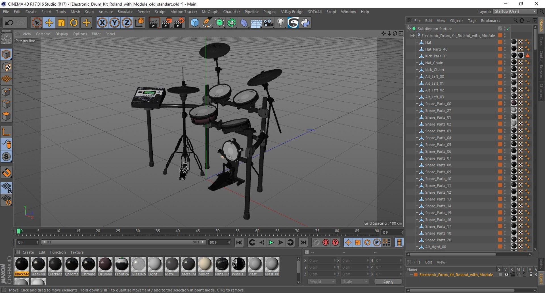Select Polygons mode in left toolbar
Viewport: 545px width, 293px height.
coord(6,116)
